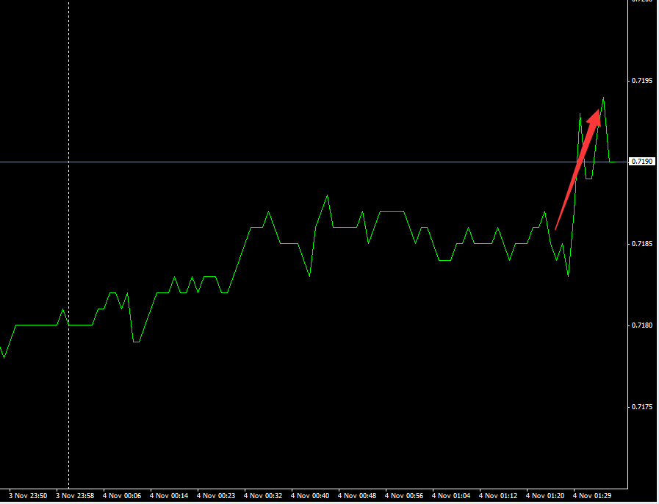Click the 0.7195 price axis label
This screenshot has height=504, width=659.
click(x=643, y=80)
